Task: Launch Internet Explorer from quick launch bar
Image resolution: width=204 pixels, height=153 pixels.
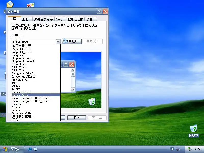Action: 30,149
